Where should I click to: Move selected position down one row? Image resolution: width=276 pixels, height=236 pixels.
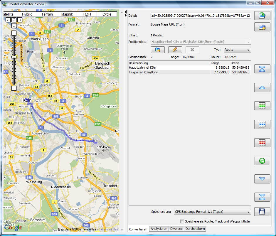pyautogui.click(x=262, y=179)
